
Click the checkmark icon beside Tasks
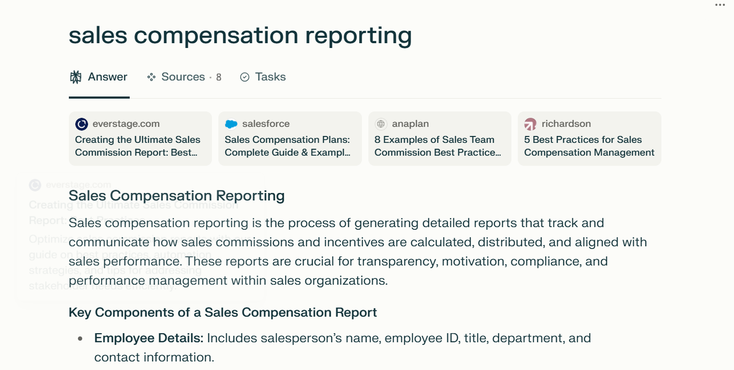[x=244, y=77]
